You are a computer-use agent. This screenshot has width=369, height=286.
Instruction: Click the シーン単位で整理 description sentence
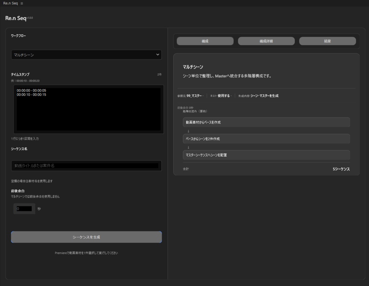tap(227, 76)
